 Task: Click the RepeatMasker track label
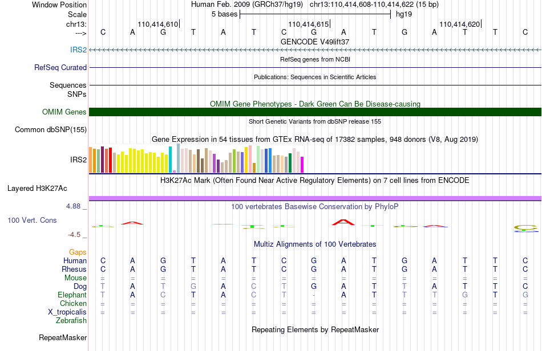click(63, 337)
